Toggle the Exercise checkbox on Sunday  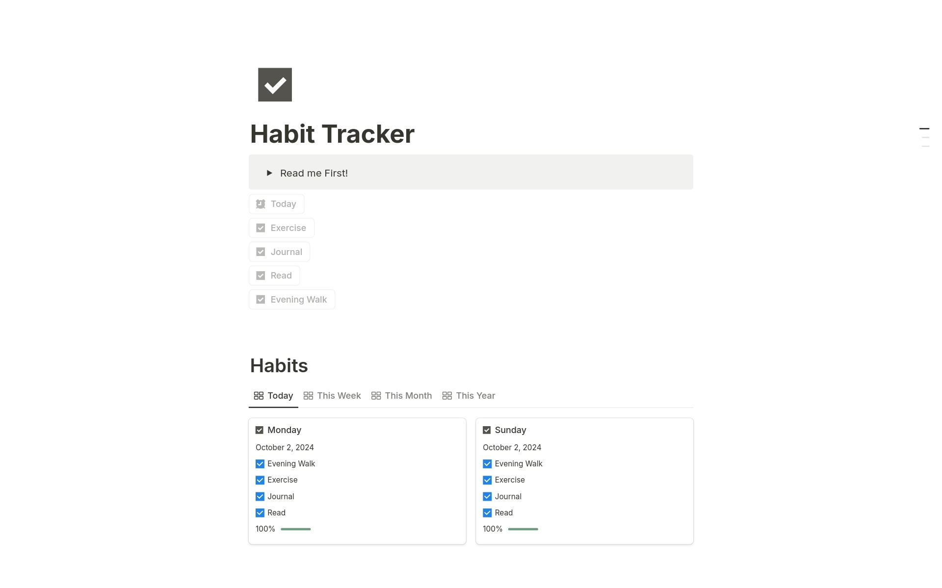tap(487, 480)
